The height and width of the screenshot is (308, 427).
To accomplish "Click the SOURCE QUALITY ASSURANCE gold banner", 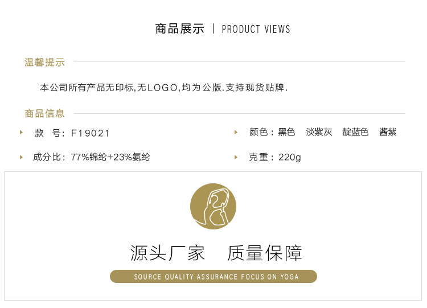I will click(x=213, y=277).
